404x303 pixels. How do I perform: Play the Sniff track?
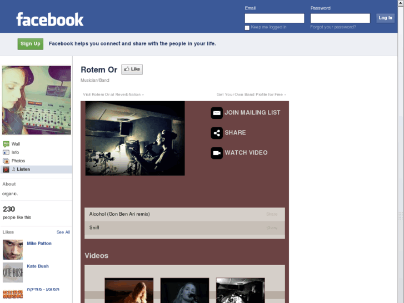coord(94,228)
